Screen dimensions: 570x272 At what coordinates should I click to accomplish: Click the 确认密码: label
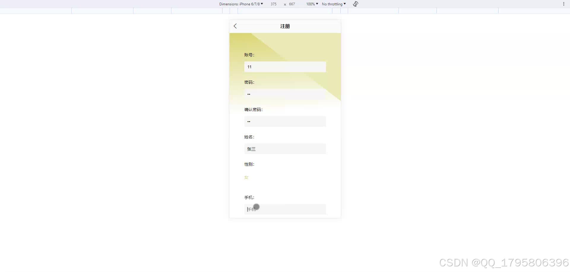(254, 110)
